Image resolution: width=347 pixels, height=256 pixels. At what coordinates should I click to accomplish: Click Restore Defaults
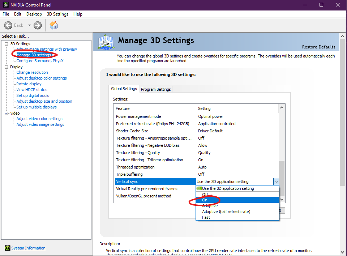[x=318, y=47]
